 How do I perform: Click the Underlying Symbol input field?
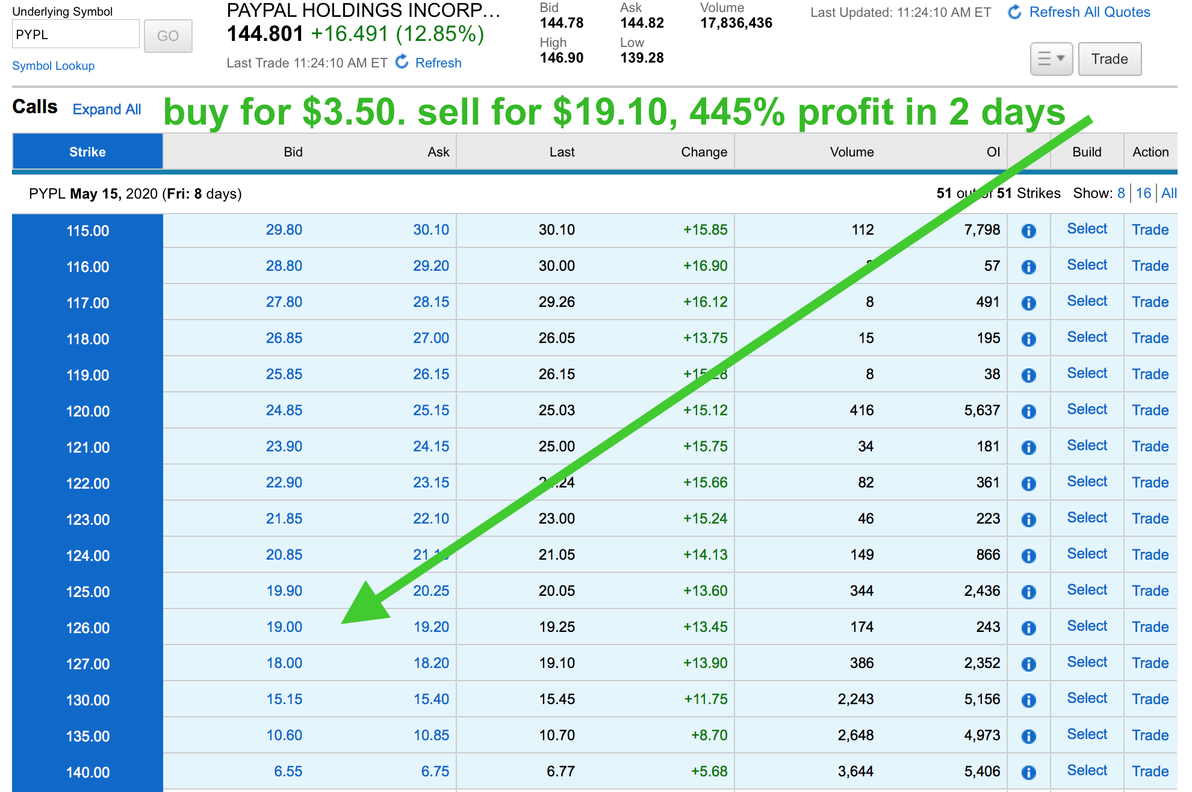pyautogui.click(x=75, y=34)
